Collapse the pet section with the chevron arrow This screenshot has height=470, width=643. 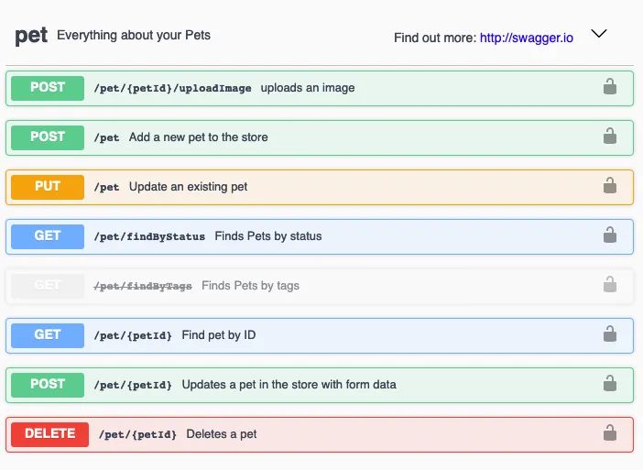[599, 34]
